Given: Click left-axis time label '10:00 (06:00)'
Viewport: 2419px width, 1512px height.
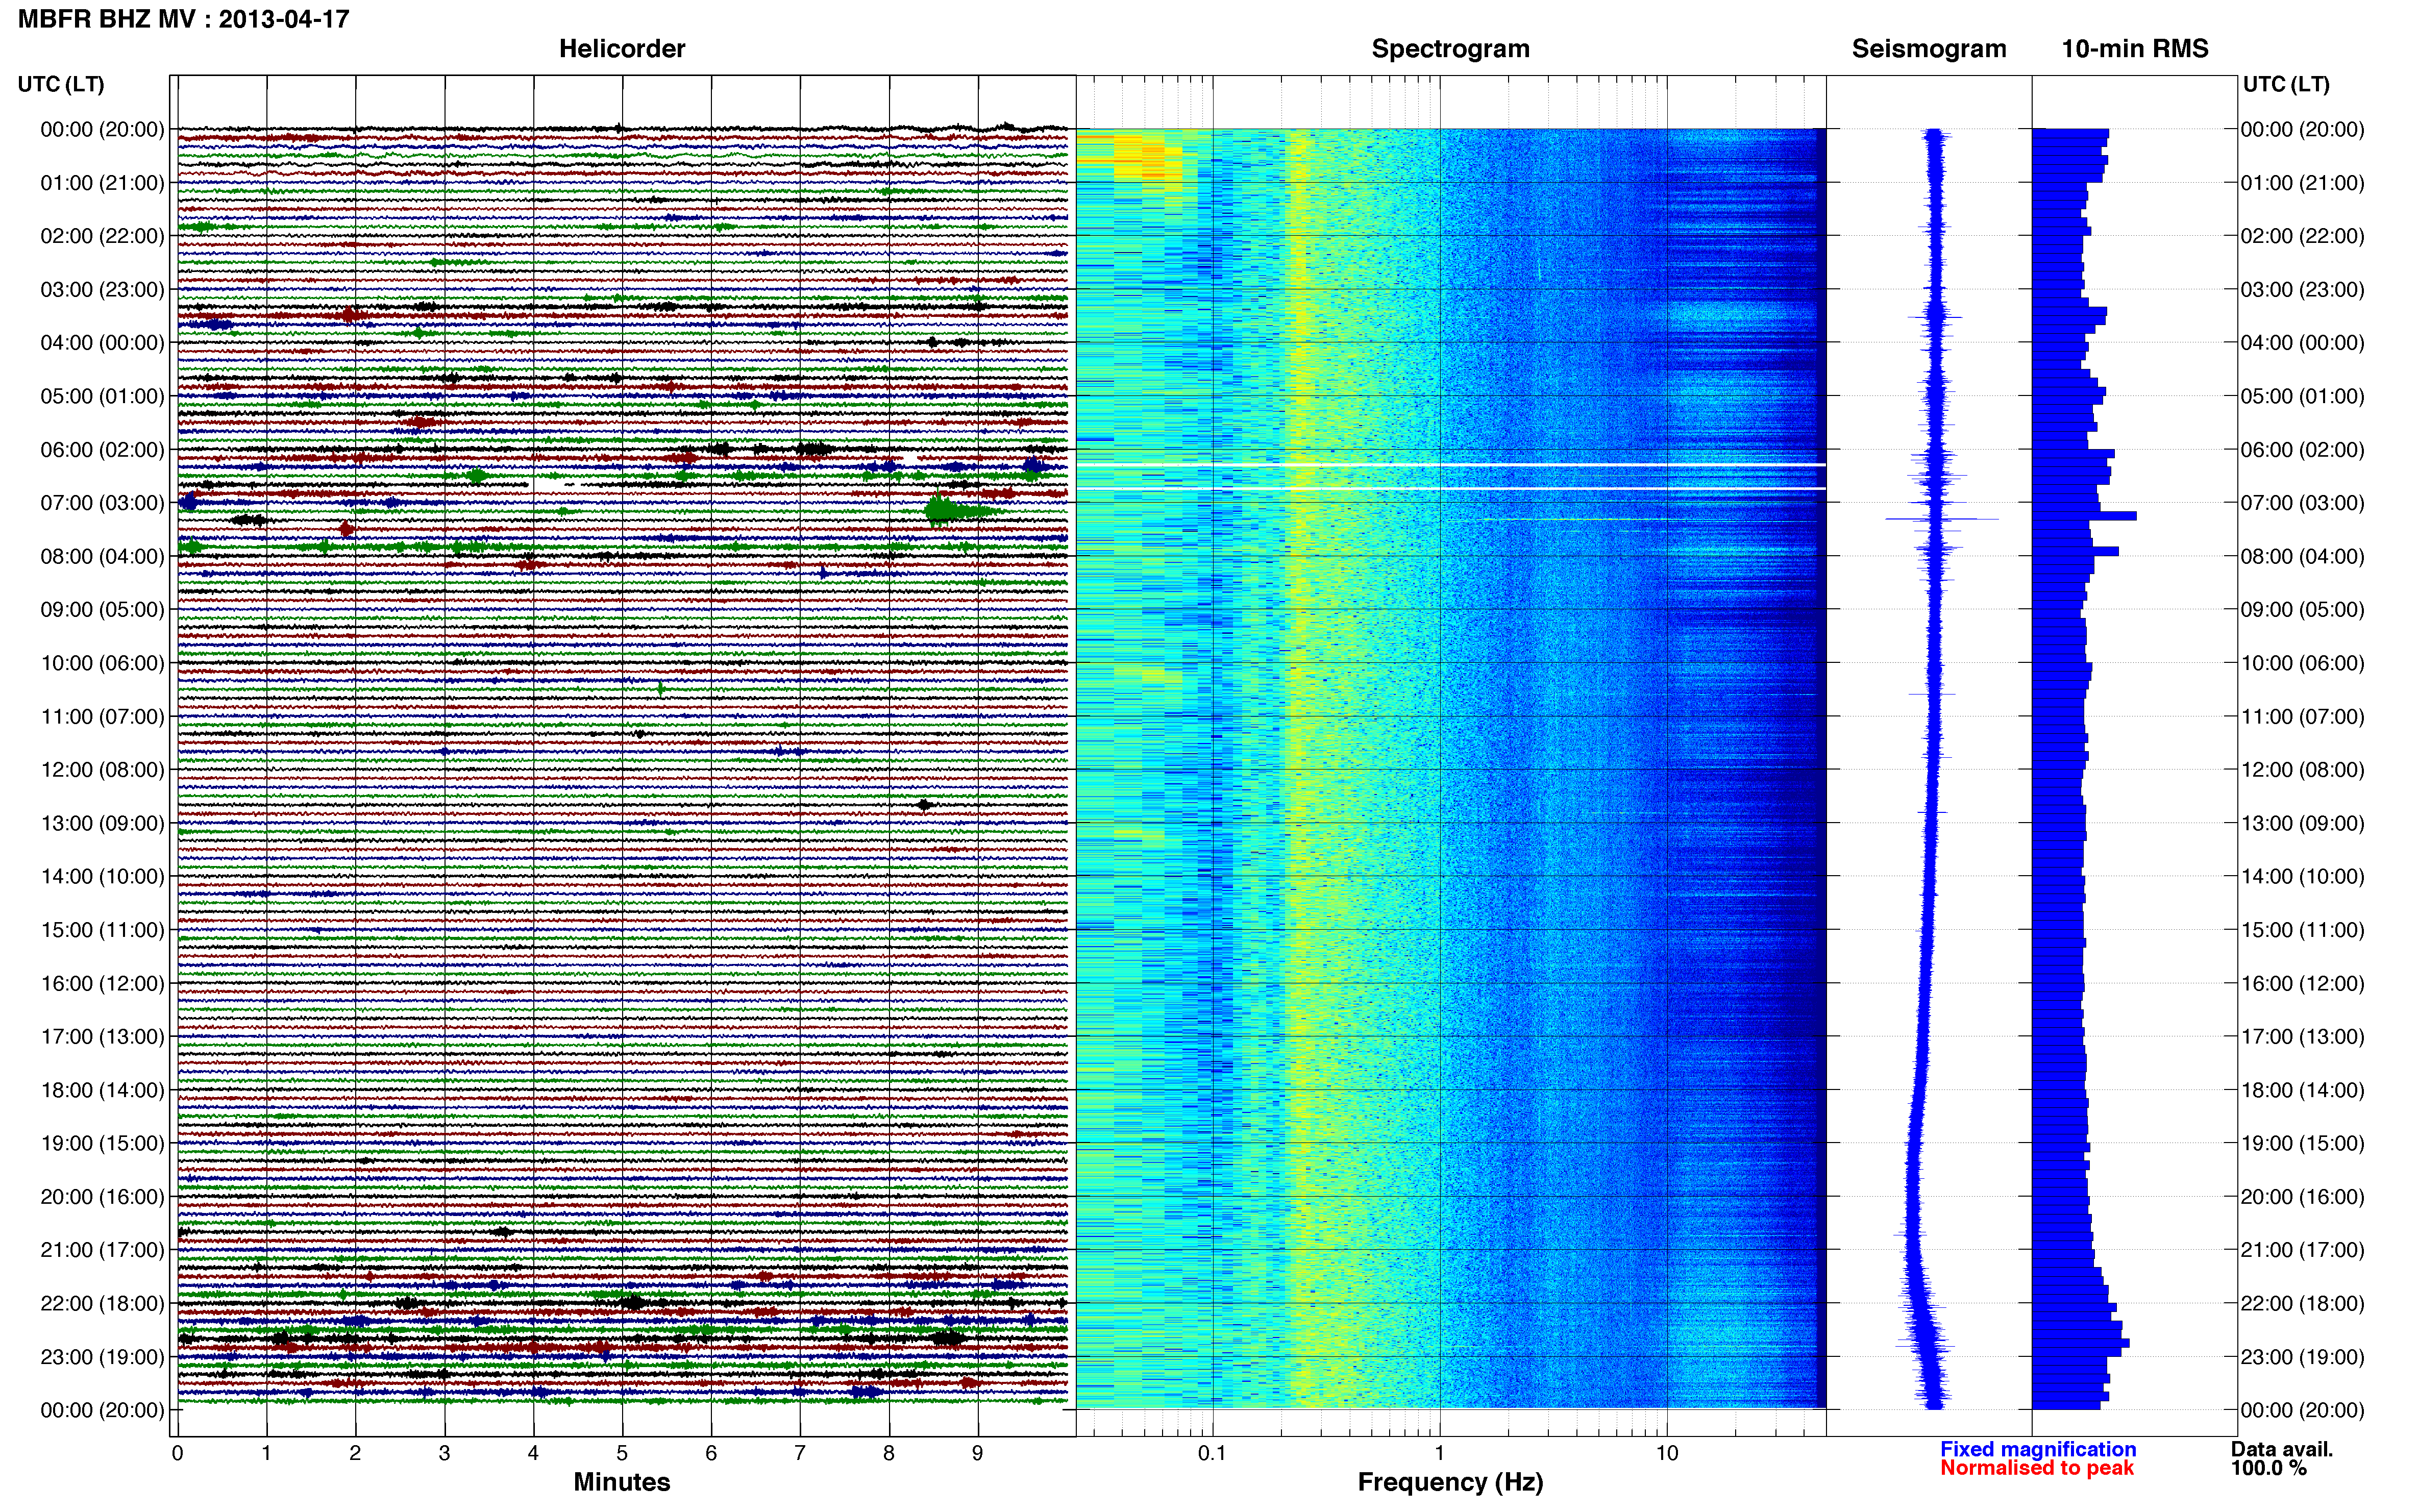Looking at the screenshot, I should 102,663.
